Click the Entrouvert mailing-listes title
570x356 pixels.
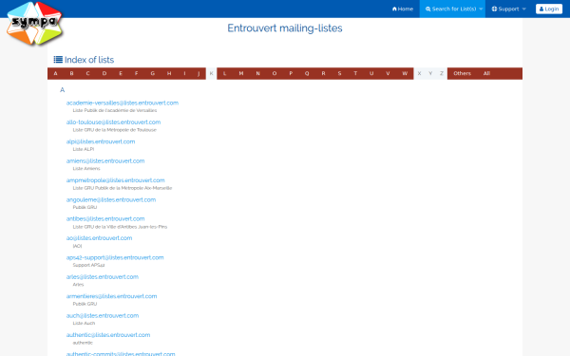point(285,28)
